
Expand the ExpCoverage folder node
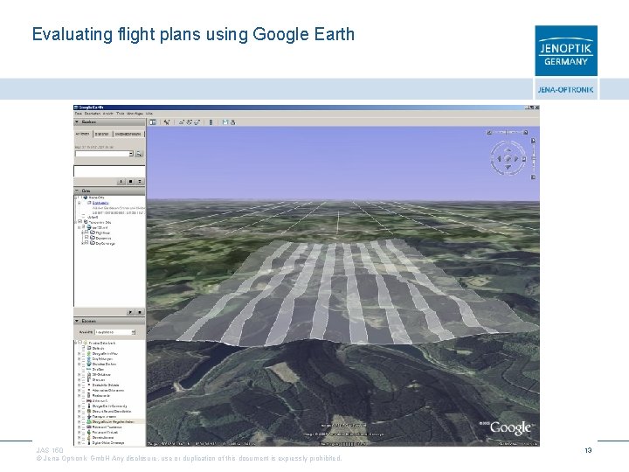82,243
